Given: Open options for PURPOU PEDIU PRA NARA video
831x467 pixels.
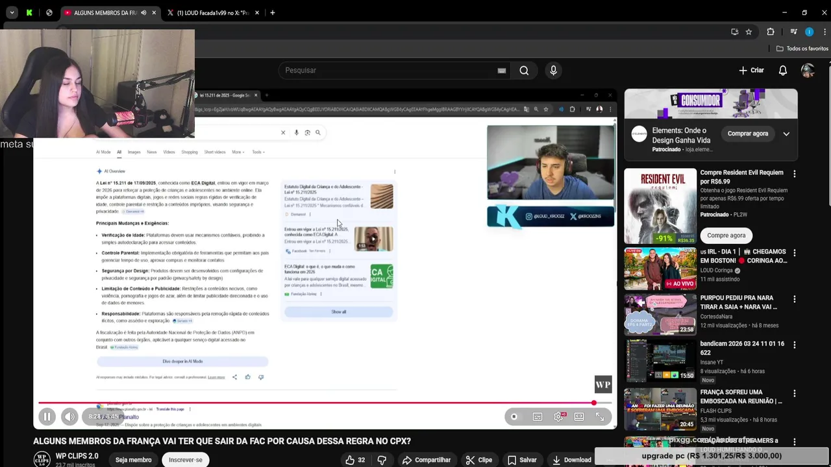Looking at the screenshot, I should (x=794, y=299).
